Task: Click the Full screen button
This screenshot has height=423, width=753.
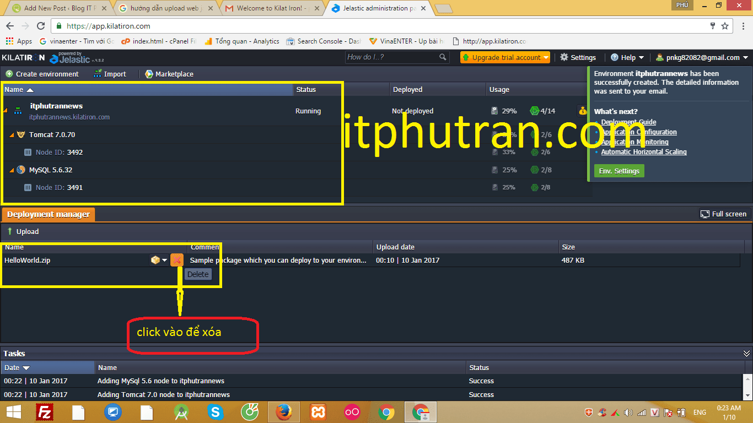Action: coord(723,214)
